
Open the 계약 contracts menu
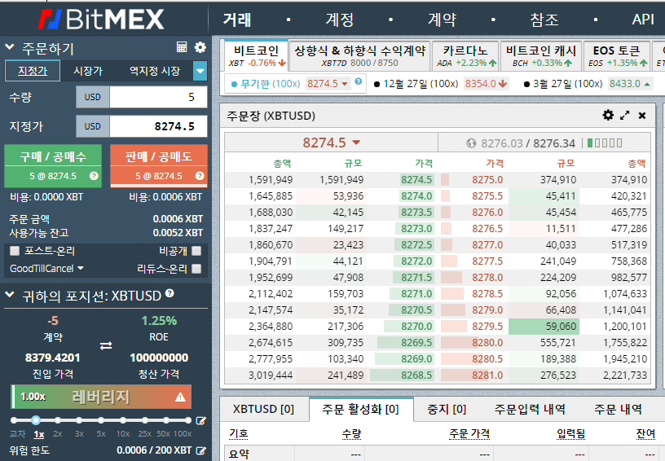click(442, 20)
